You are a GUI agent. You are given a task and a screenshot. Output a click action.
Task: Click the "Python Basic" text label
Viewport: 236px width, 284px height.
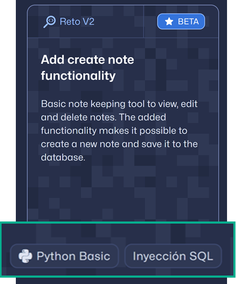73,256
